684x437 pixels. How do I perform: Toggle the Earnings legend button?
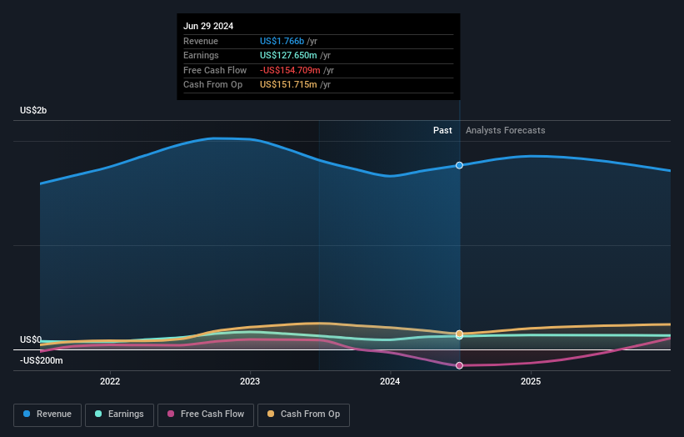(x=119, y=414)
